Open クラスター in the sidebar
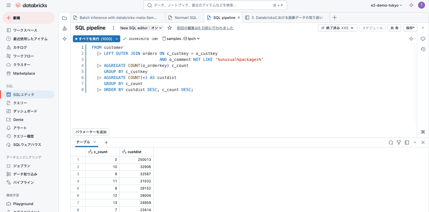This screenshot has width=429, height=212. [29, 65]
